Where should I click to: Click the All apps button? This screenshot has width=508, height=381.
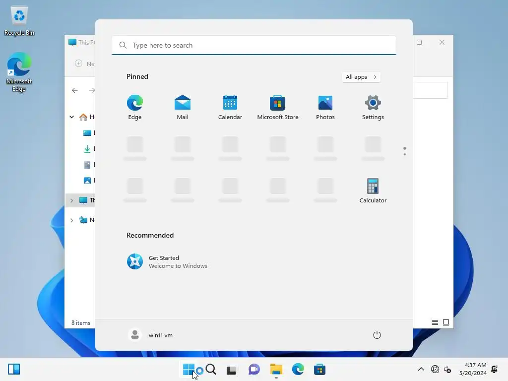pyautogui.click(x=361, y=77)
